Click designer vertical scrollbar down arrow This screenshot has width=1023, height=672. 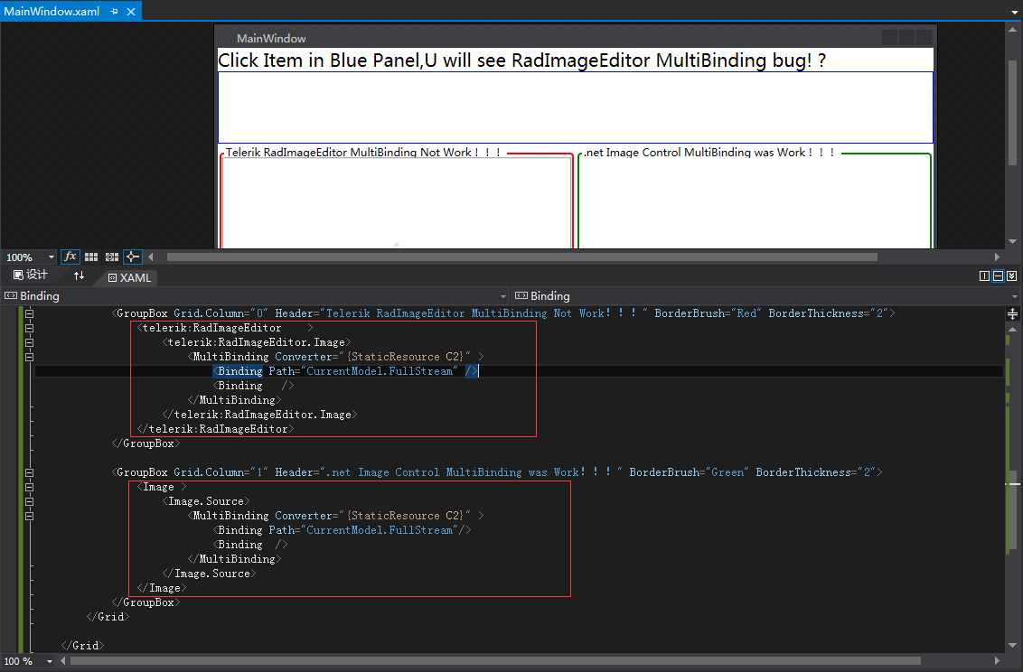click(1012, 241)
